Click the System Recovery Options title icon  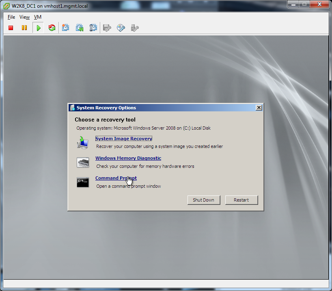(x=72, y=108)
